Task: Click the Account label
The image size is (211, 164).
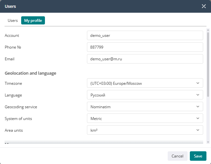Action: 12,36
